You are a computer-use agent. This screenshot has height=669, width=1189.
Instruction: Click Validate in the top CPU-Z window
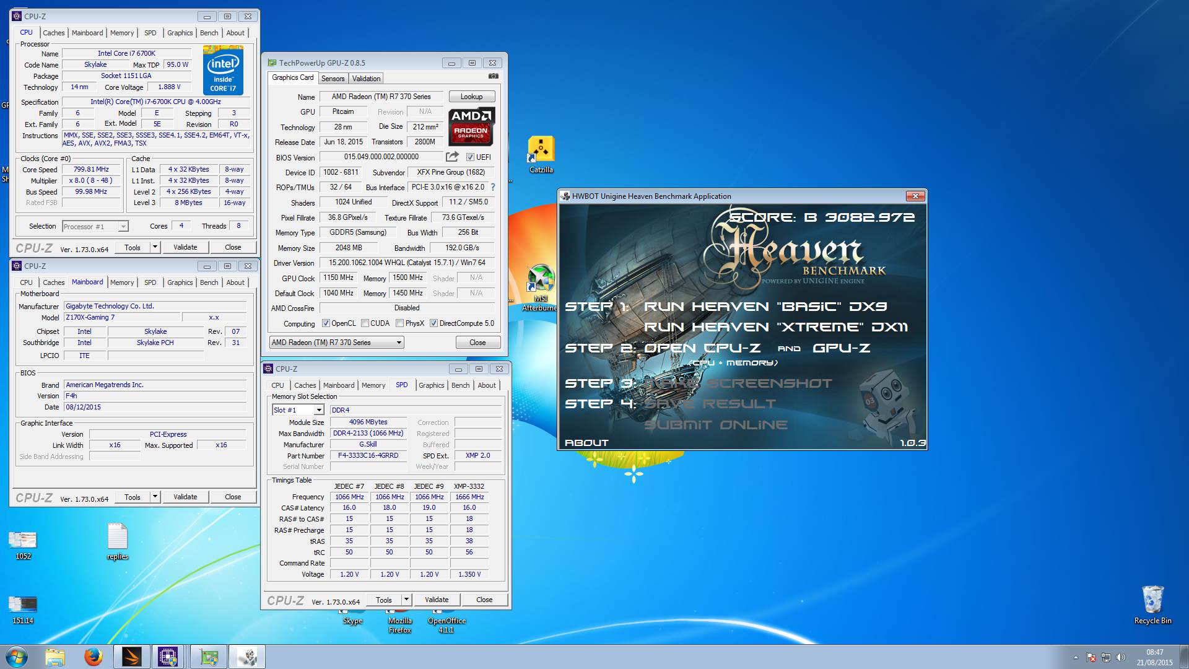click(x=185, y=247)
